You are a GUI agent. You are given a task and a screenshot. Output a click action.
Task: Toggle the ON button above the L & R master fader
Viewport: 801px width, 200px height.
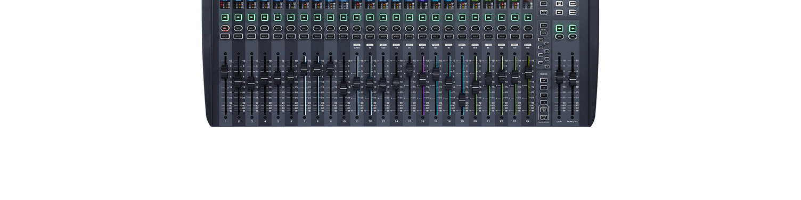[559, 28]
